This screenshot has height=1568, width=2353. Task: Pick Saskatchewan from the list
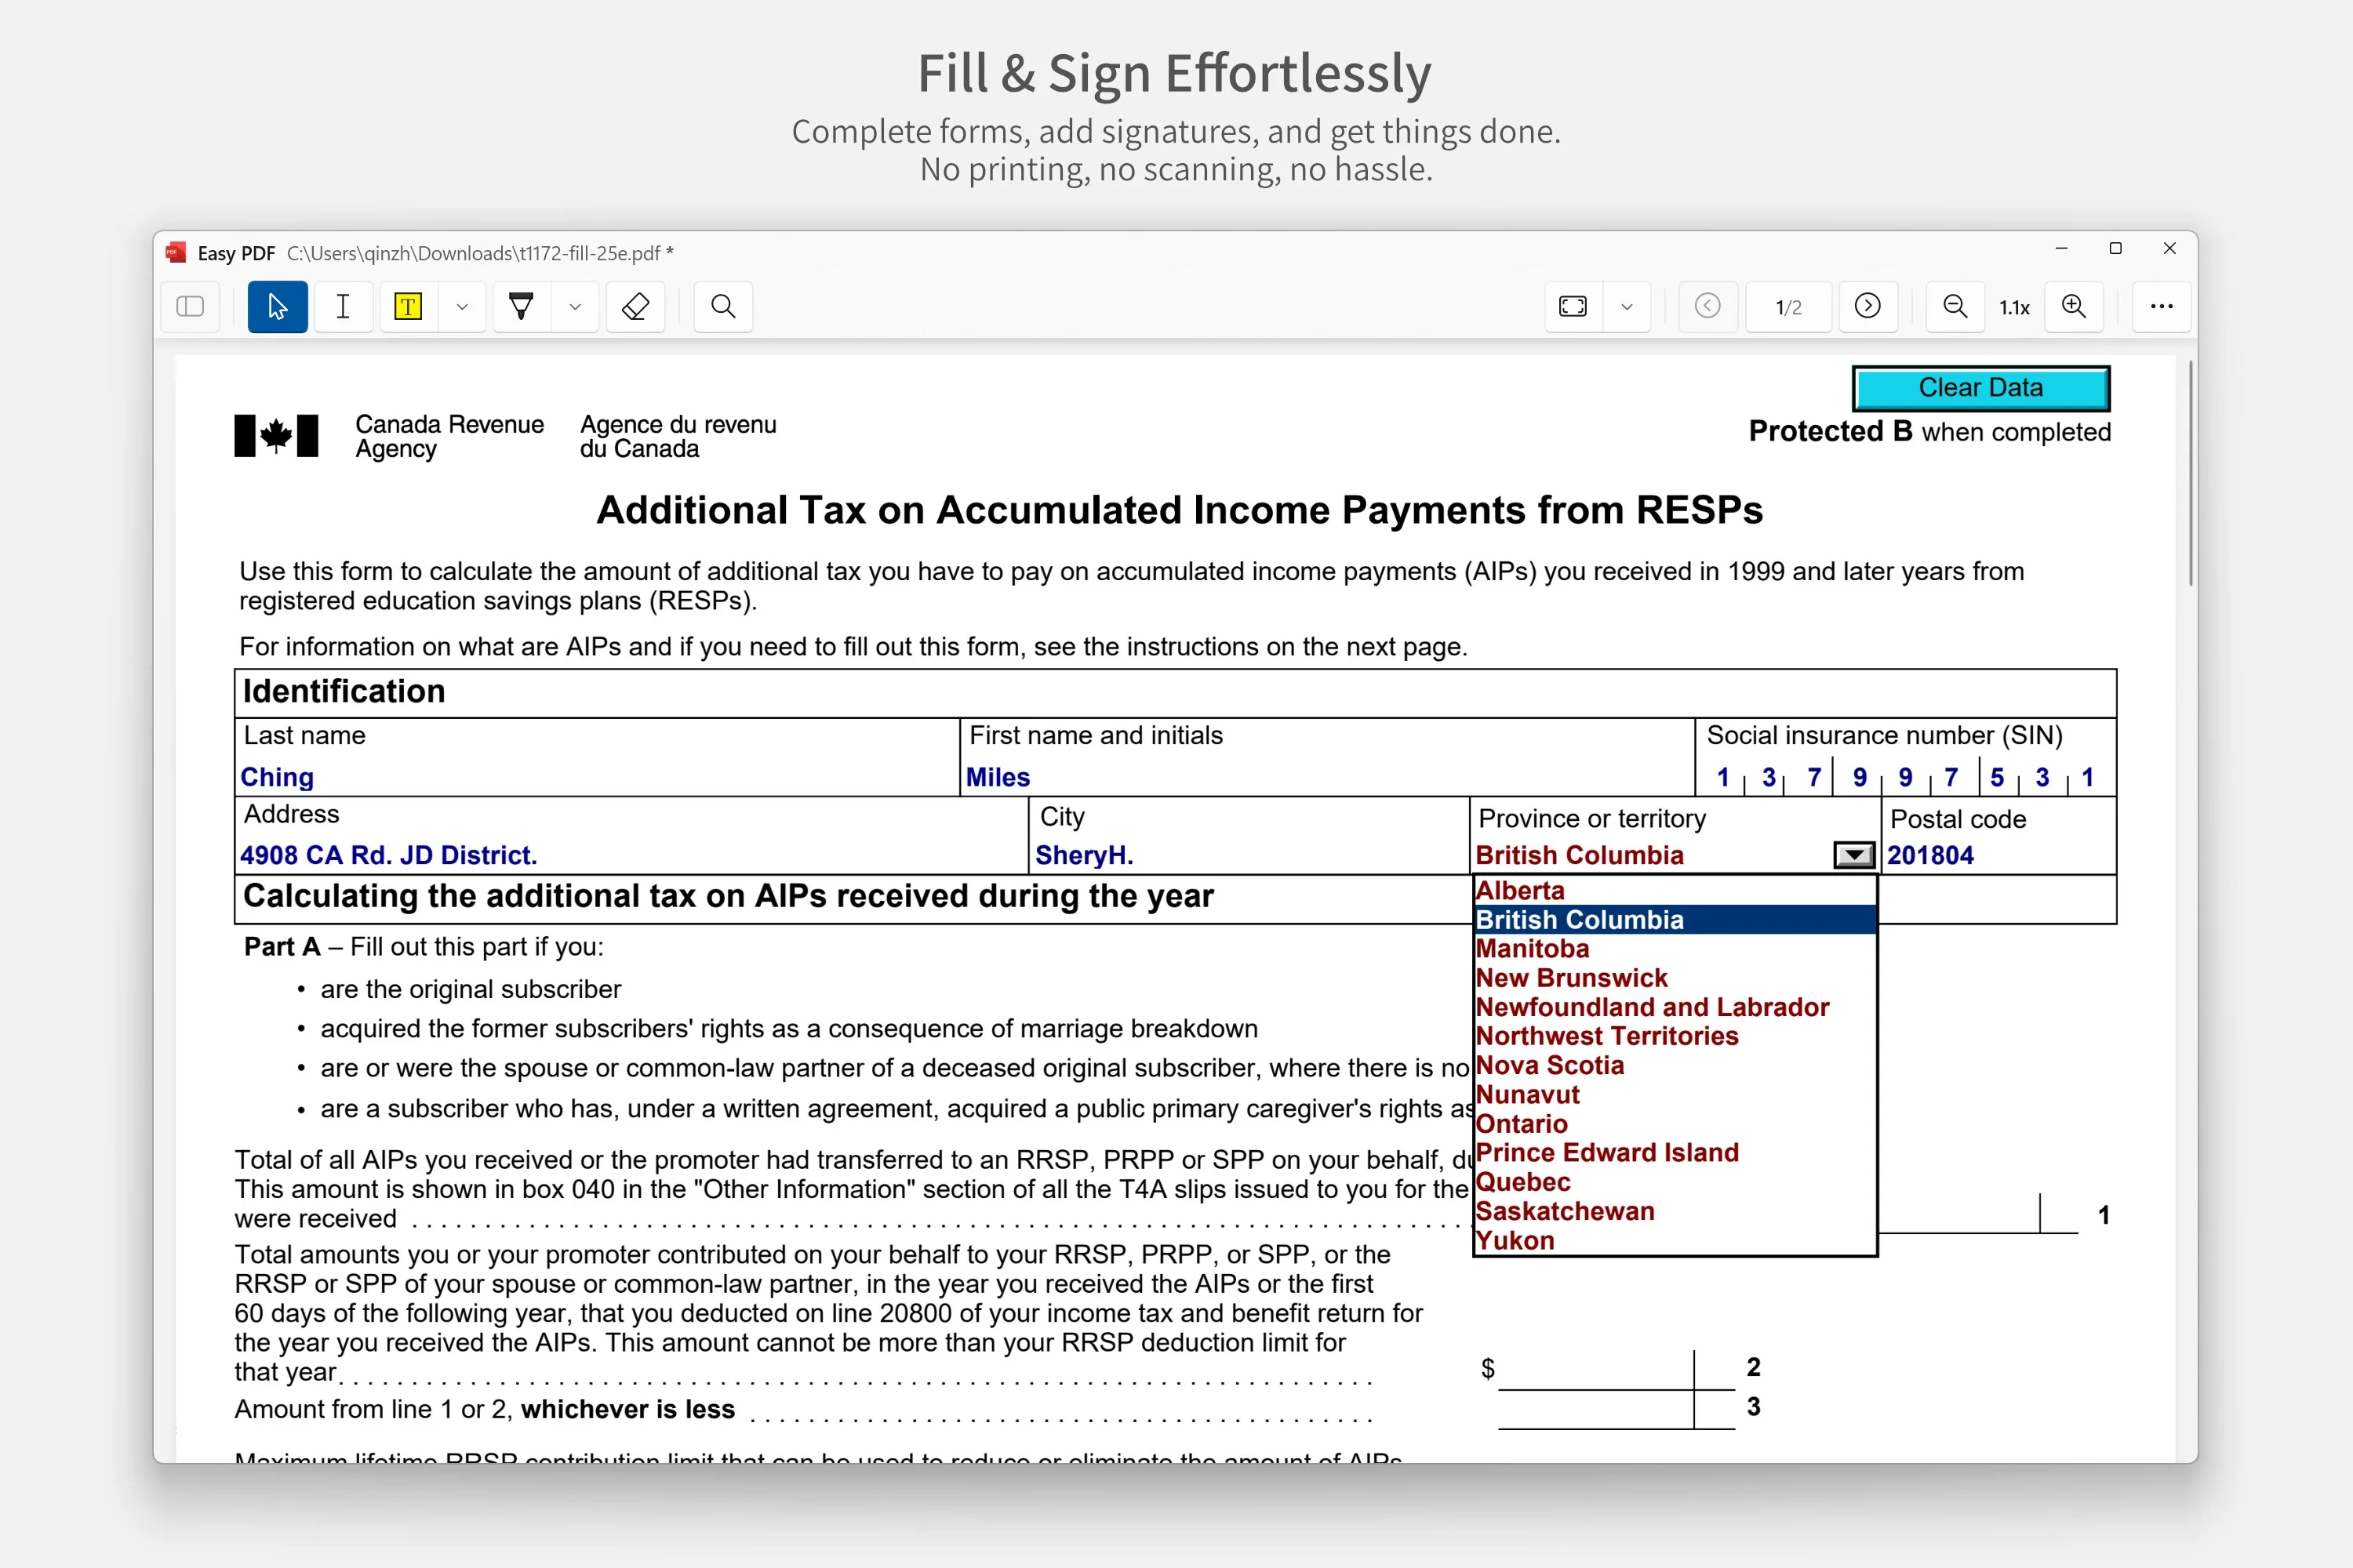click(1675, 1211)
